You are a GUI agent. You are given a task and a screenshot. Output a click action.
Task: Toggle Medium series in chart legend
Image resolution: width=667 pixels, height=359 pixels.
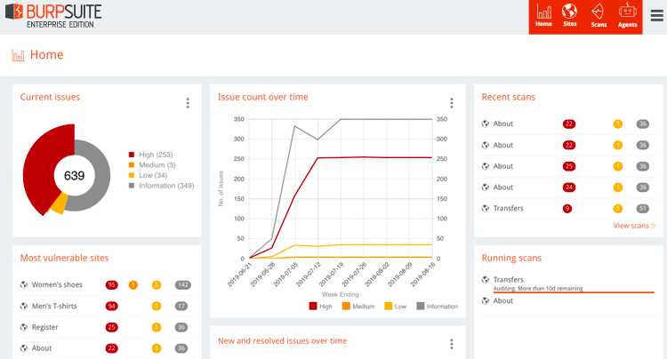click(358, 306)
